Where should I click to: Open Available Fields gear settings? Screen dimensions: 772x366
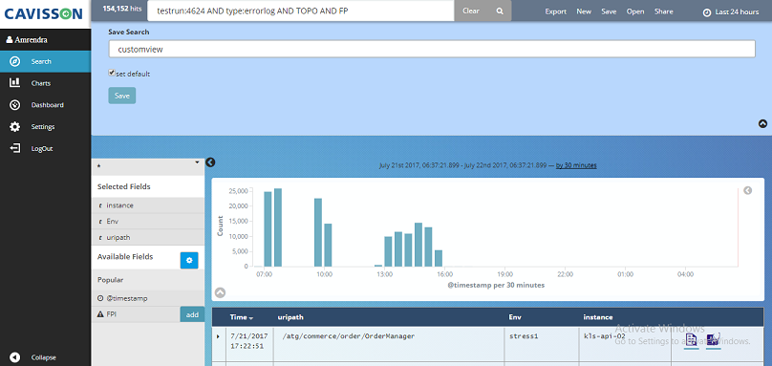(189, 260)
